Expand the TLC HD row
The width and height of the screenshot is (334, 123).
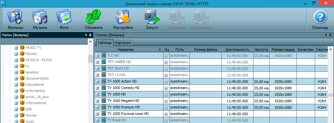click(97, 56)
